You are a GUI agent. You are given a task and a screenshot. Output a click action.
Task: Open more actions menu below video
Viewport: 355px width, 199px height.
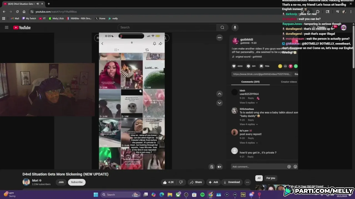247,182
